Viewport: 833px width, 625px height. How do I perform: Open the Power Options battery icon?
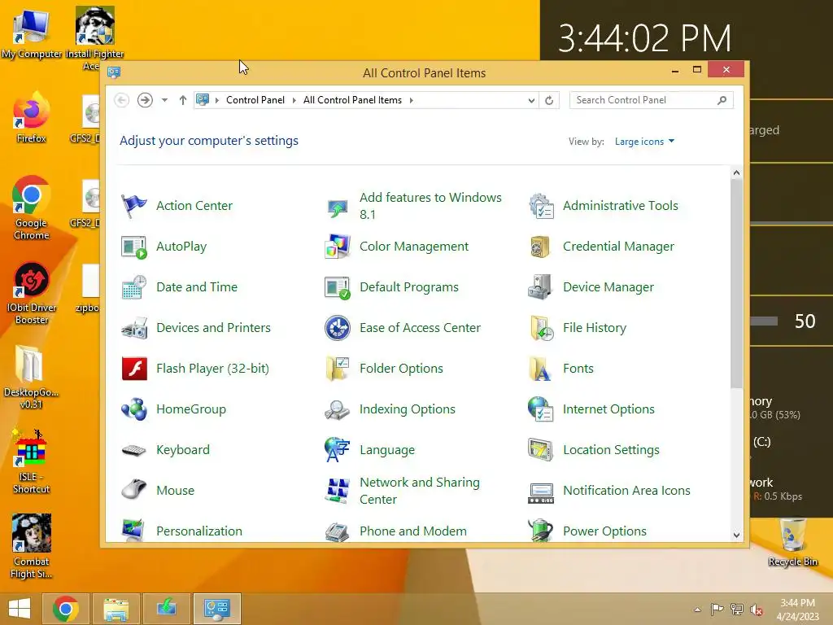pyautogui.click(x=541, y=531)
